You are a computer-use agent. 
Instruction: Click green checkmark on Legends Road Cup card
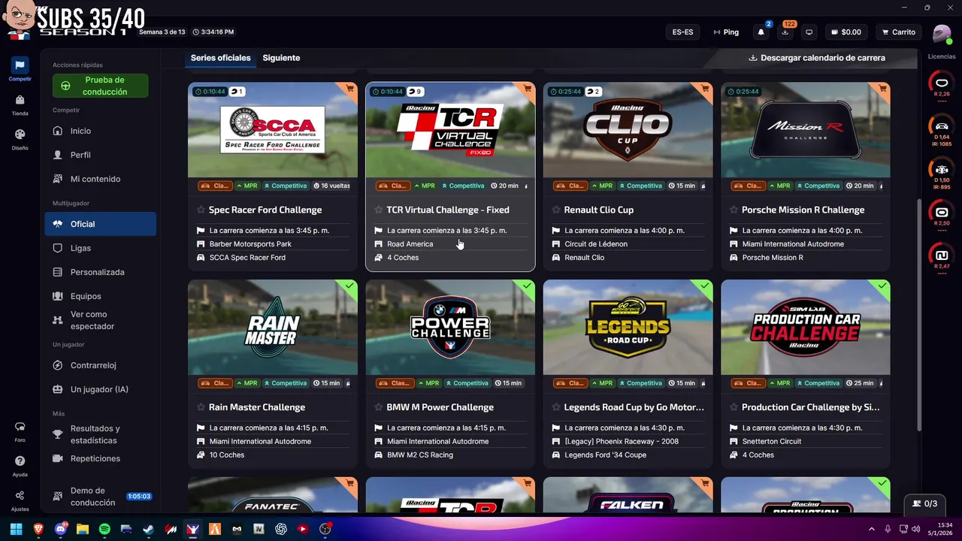705,286
